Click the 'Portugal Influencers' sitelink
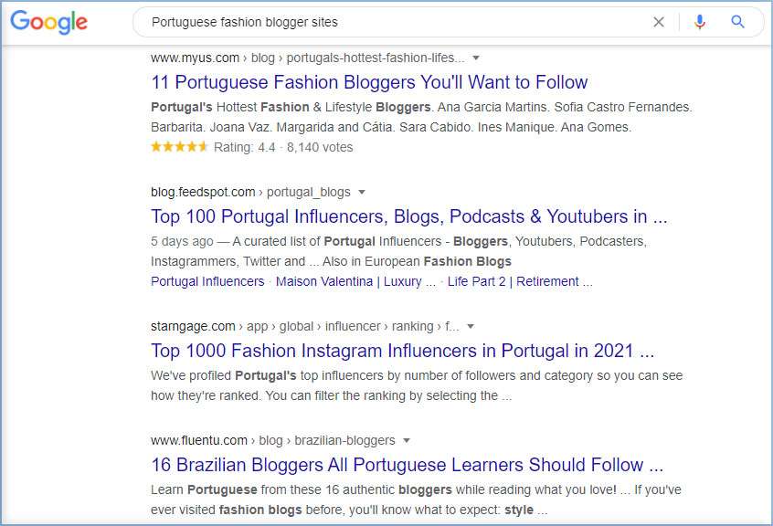Screen dimensions: 773x526 click(x=207, y=281)
